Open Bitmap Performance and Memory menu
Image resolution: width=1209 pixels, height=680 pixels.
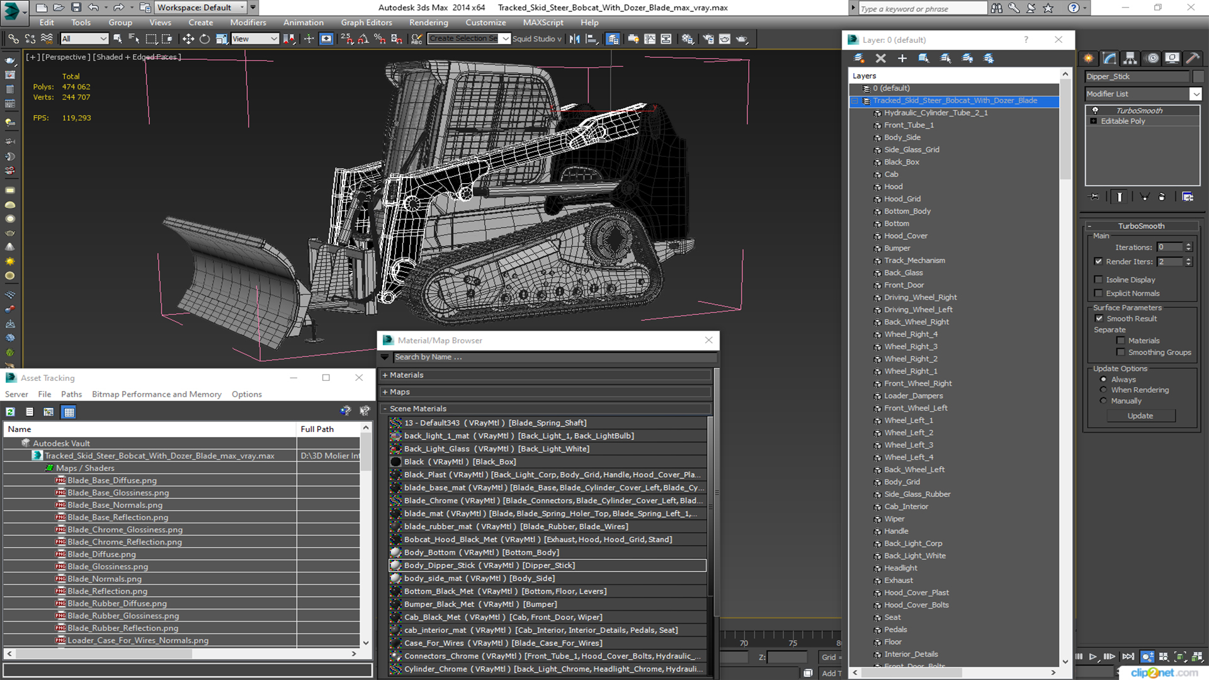point(157,394)
